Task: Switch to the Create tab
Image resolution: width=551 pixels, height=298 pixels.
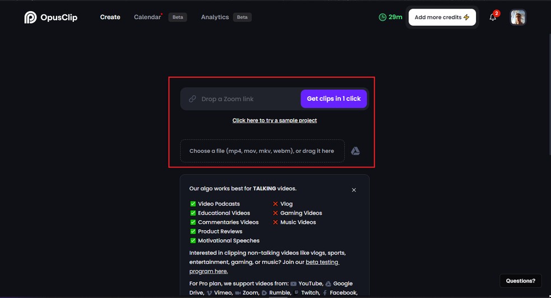Action: click(x=110, y=17)
